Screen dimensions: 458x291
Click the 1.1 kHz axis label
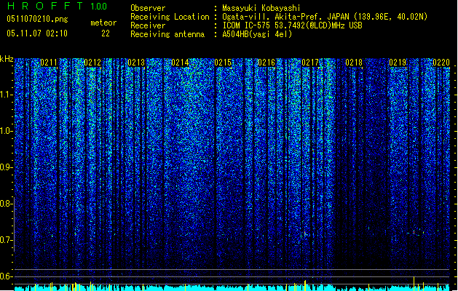(x=6, y=95)
